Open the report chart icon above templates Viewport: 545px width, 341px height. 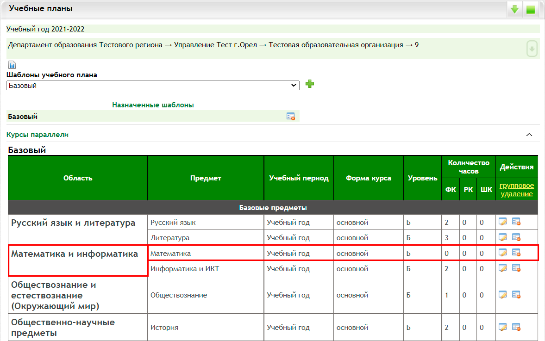12,65
